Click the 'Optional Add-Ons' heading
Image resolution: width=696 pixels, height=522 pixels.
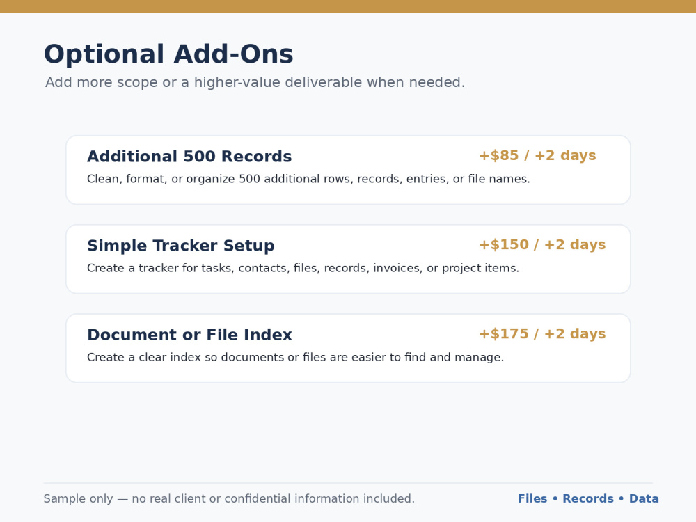click(168, 54)
